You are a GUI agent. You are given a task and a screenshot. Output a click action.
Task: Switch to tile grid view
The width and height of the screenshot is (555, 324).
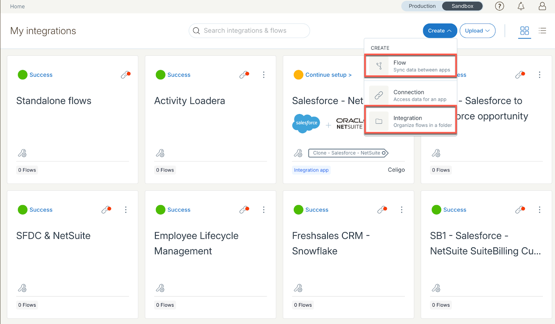tap(524, 30)
